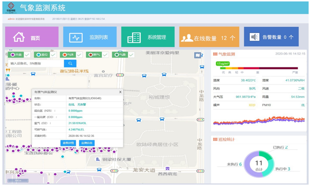Open the 告警数量 alarm count tile
Image resolution: width=311 pixels, height=187 pixels.
click(271, 37)
